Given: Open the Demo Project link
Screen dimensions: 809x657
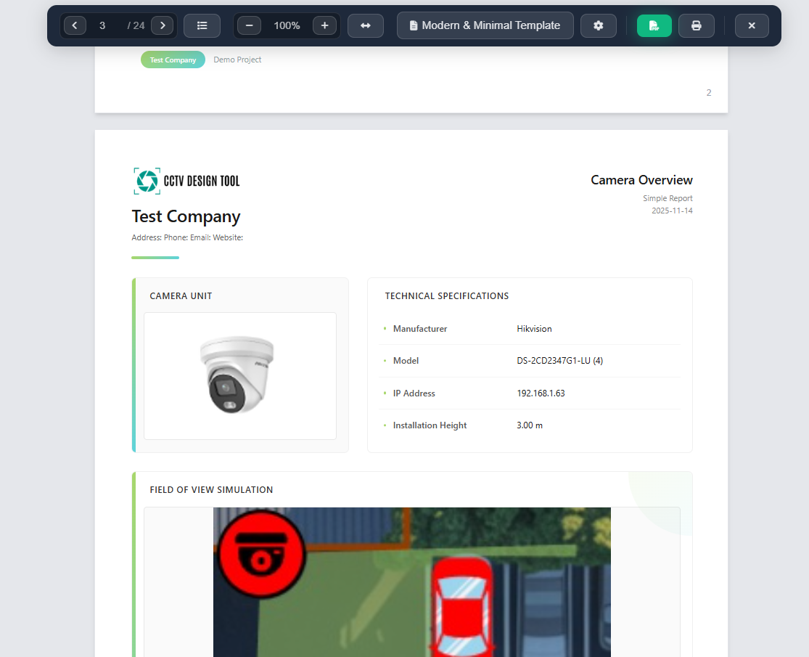Looking at the screenshot, I should 237,60.
